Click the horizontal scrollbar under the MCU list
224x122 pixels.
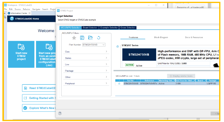pos(167,96)
